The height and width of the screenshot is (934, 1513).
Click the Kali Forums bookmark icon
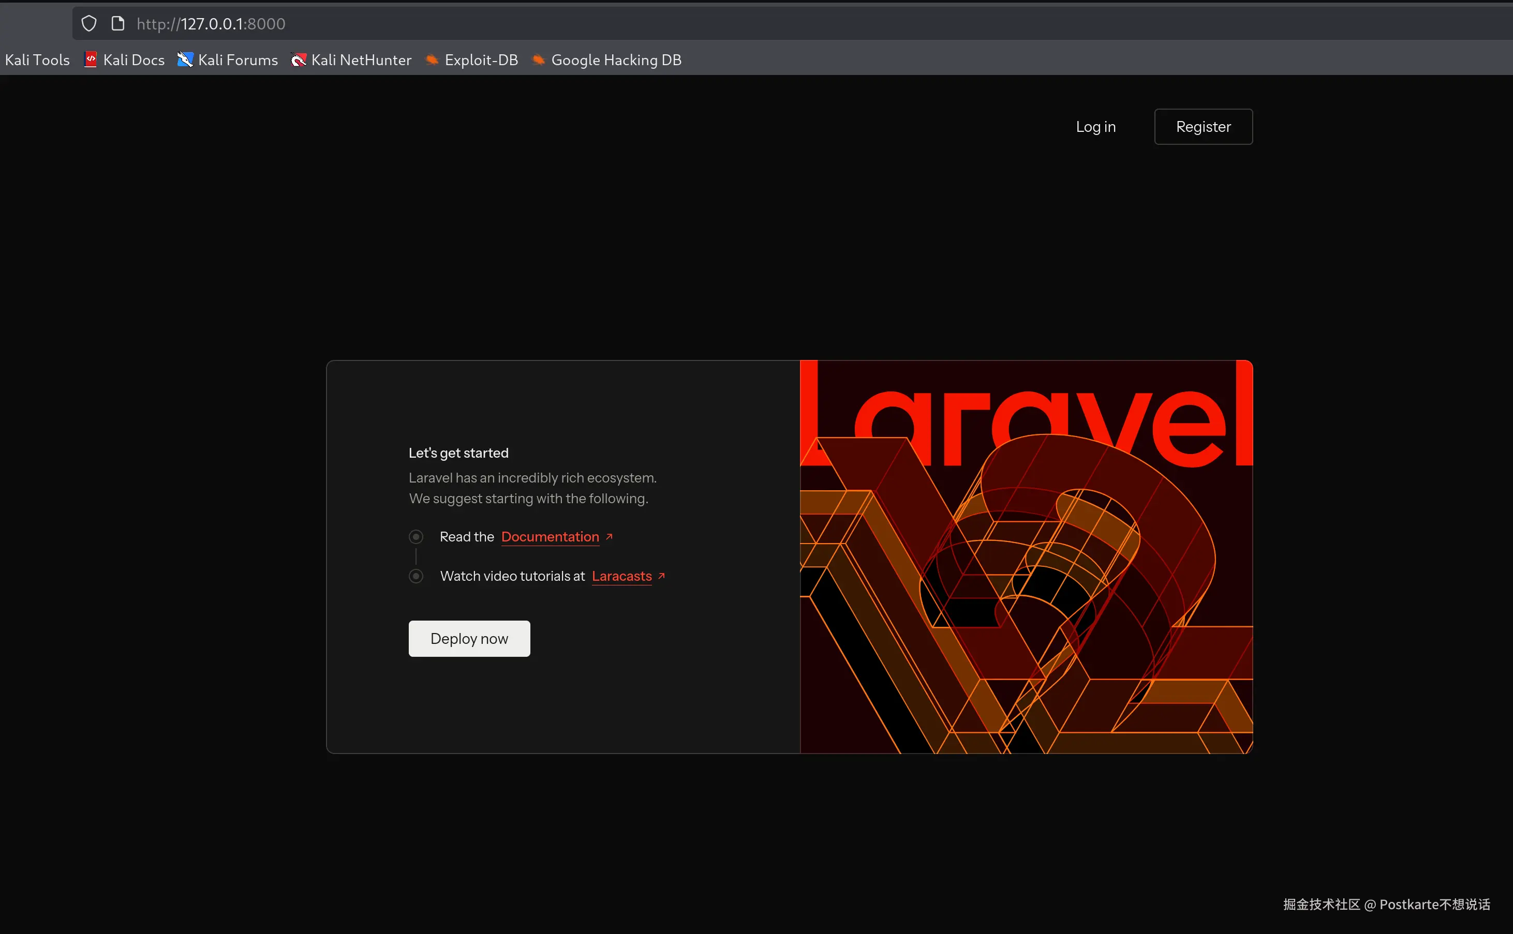(185, 59)
